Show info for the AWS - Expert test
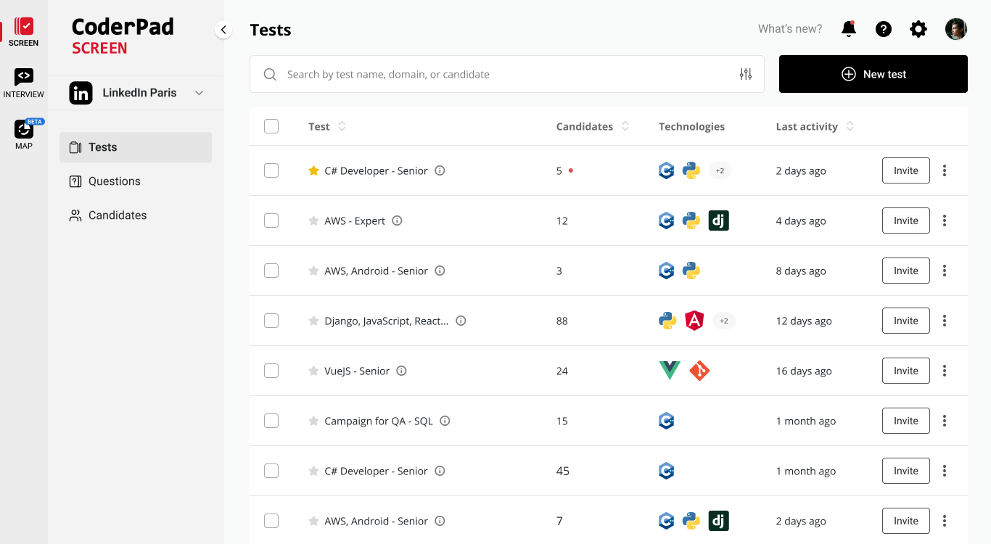The width and height of the screenshot is (991, 544). coord(397,221)
